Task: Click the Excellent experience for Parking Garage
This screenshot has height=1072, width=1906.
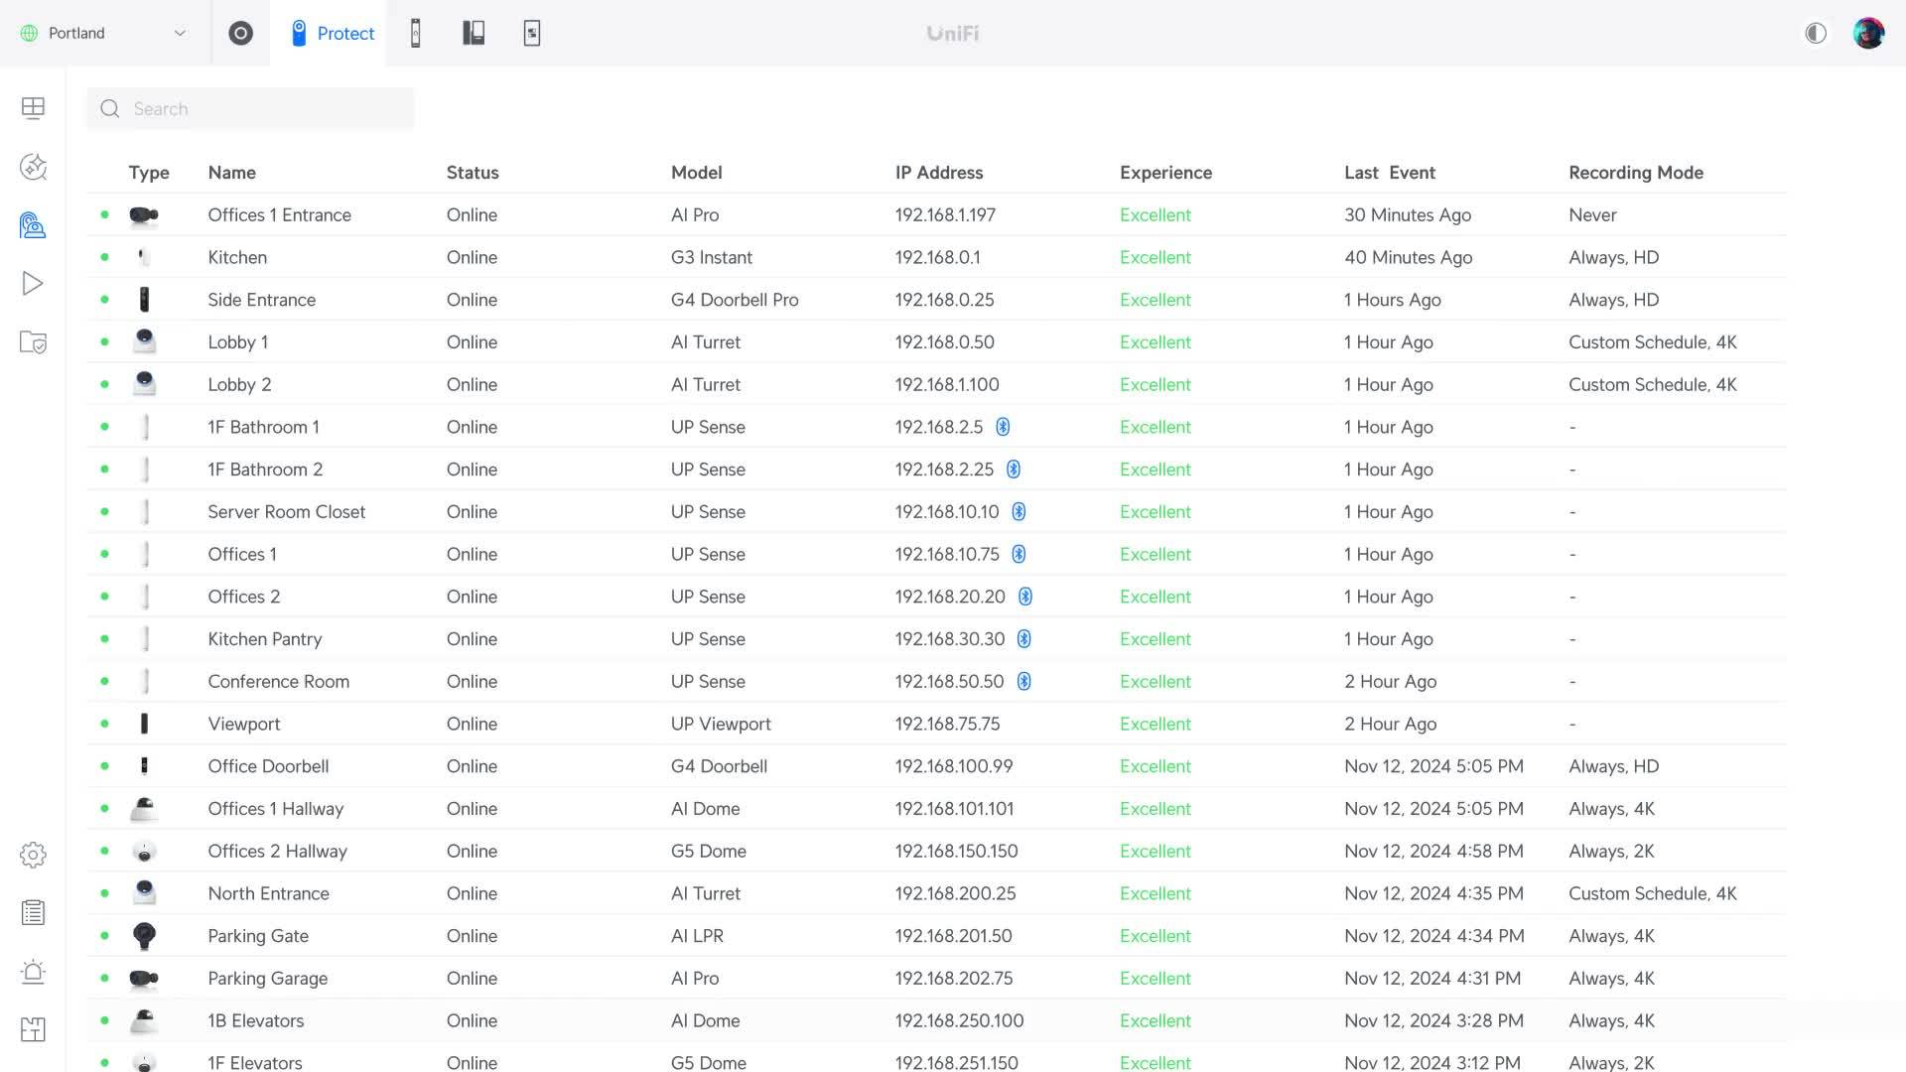Action: [1155, 979]
